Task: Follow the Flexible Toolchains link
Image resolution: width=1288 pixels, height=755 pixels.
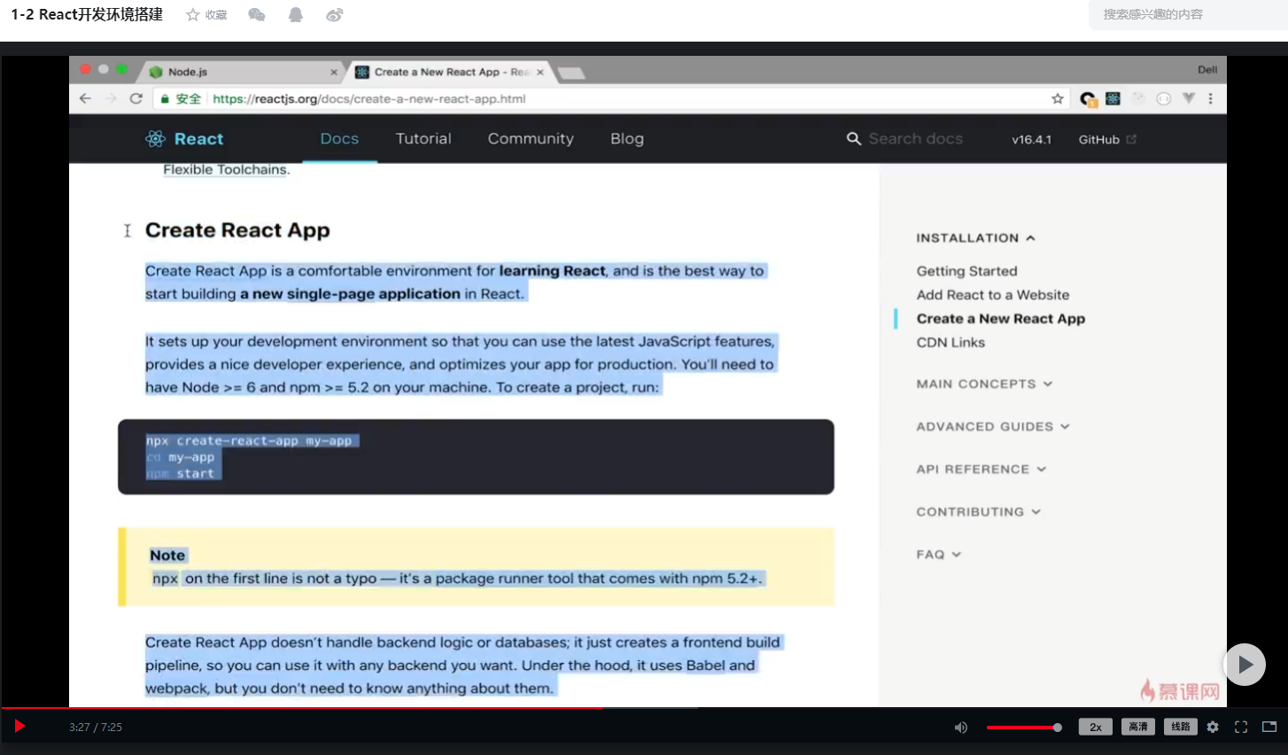Action: pyautogui.click(x=226, y=170)
